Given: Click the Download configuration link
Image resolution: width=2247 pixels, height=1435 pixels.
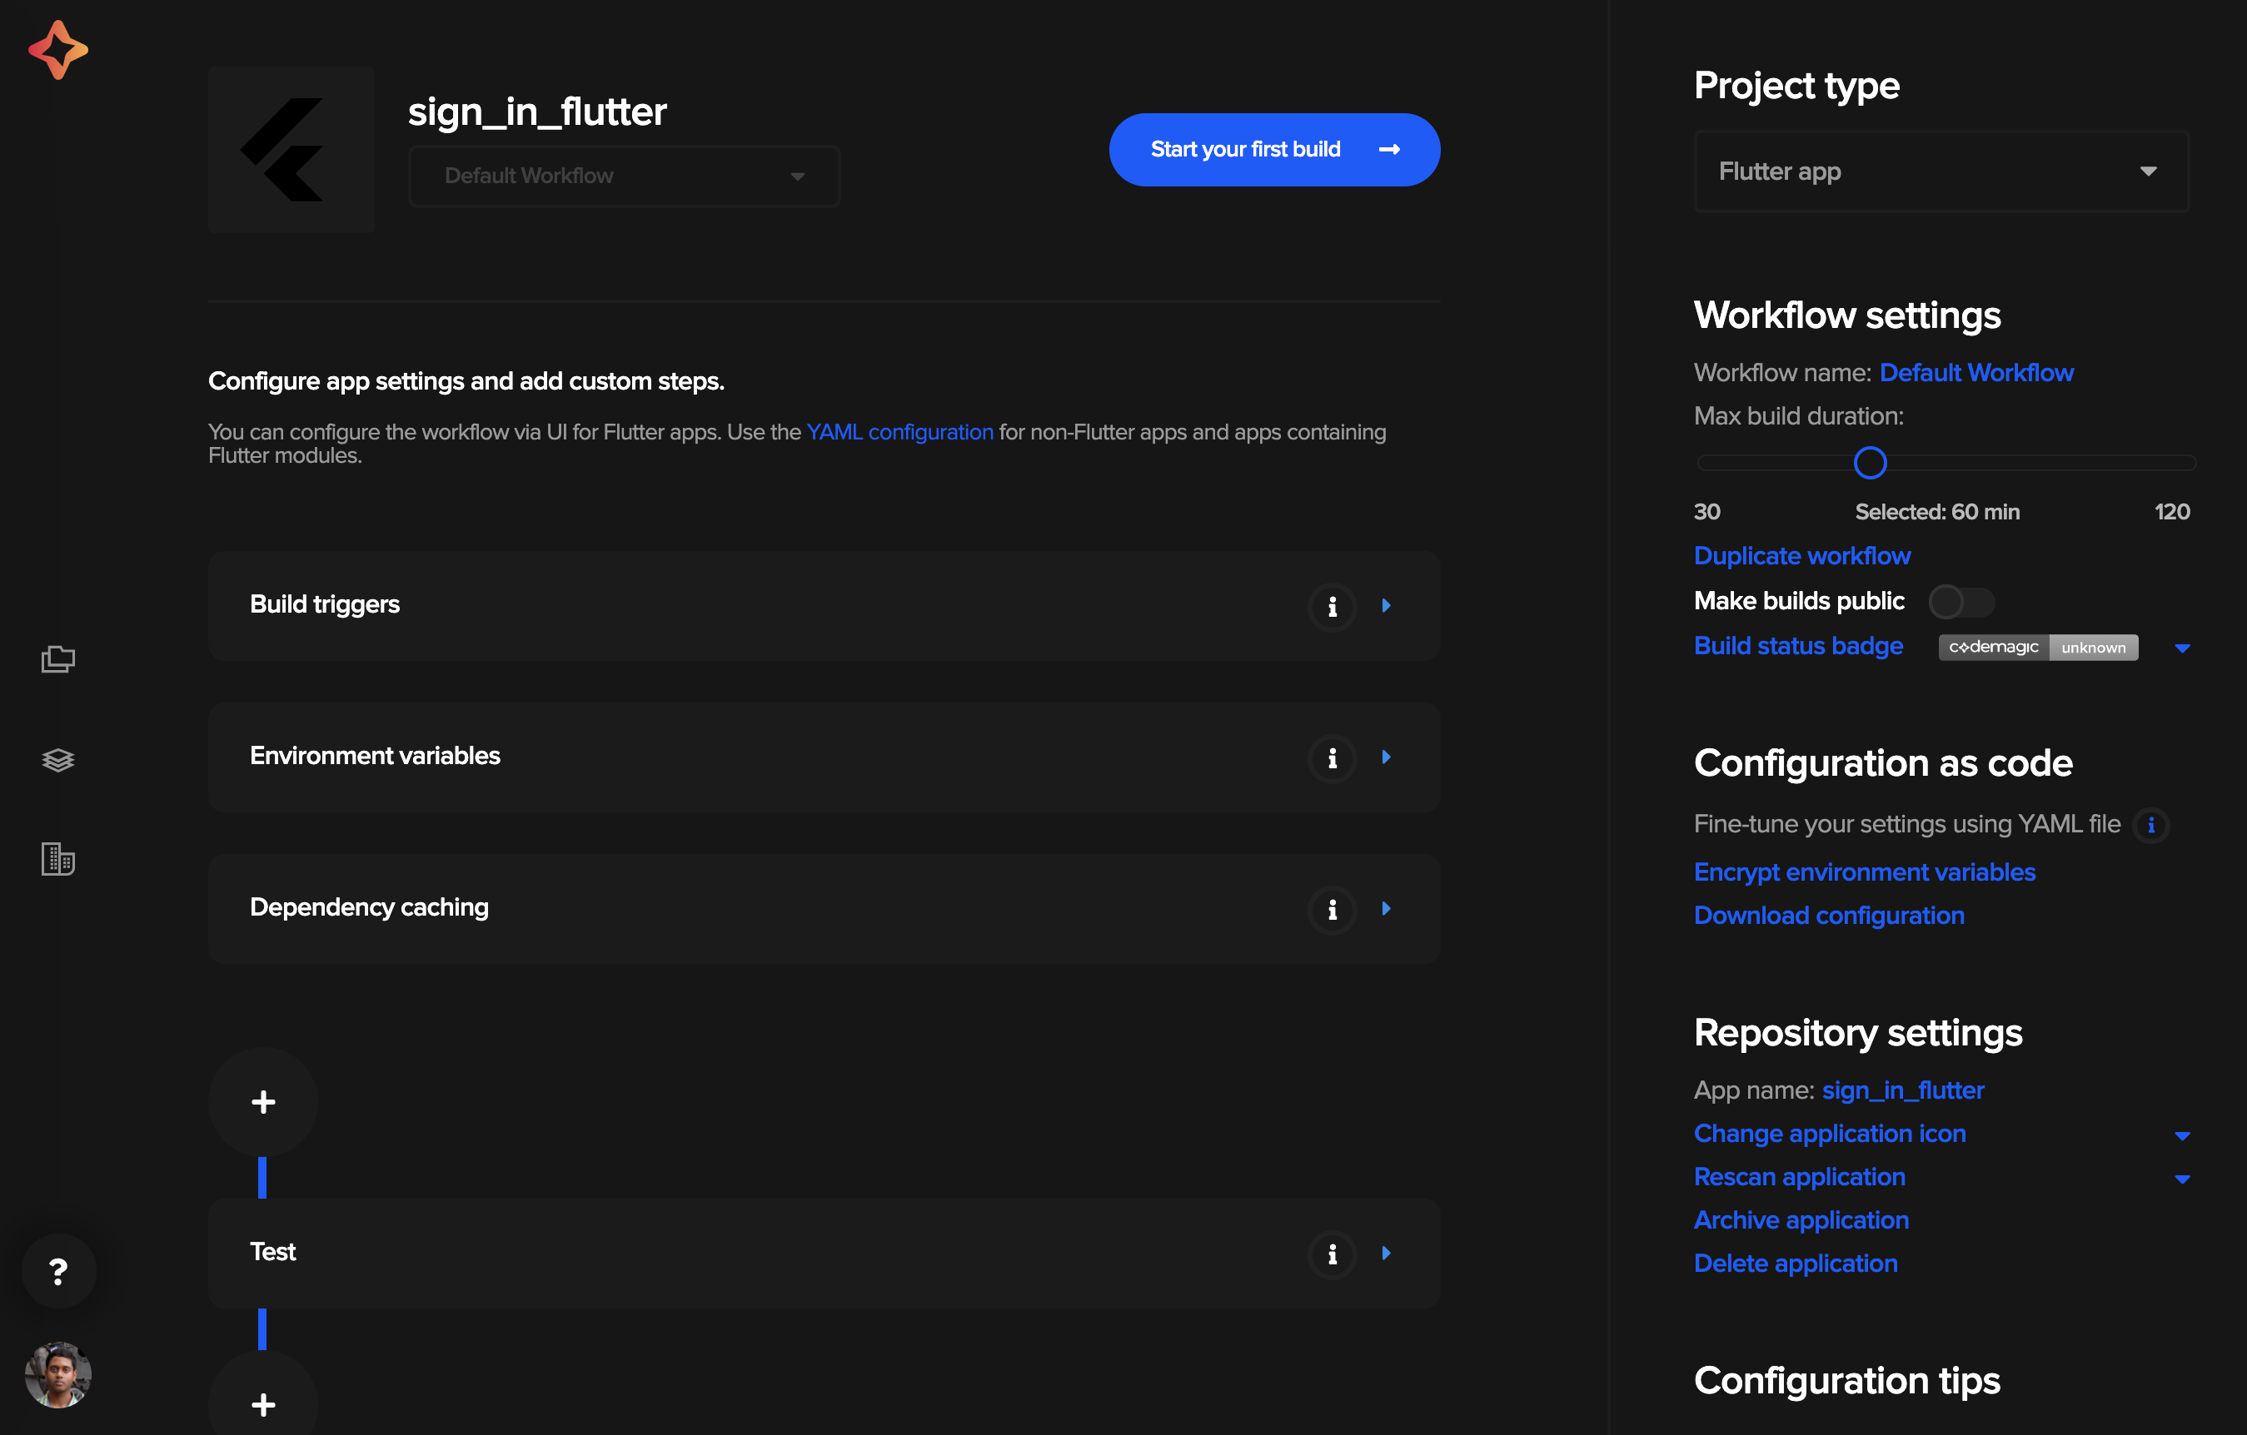Looking at the screenshot, I should (1830, 915).
